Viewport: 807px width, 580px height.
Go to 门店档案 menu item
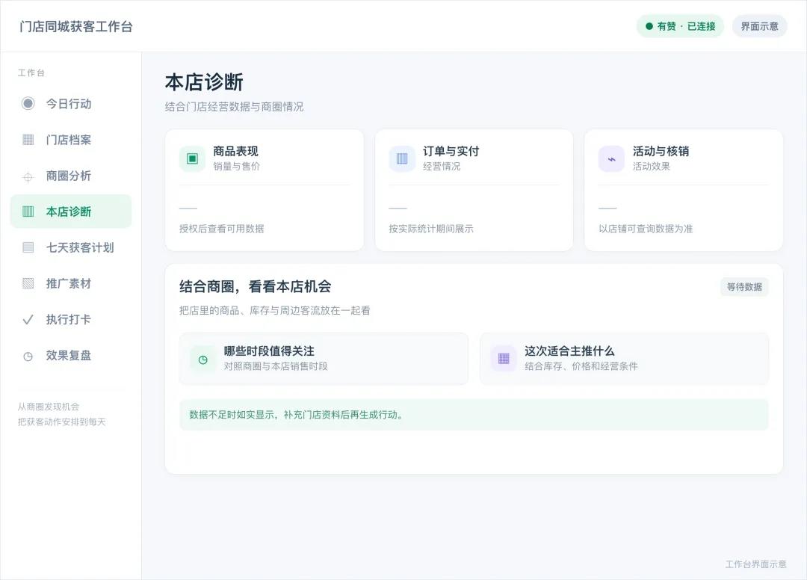pyautogui.click(x=71, y=140)
